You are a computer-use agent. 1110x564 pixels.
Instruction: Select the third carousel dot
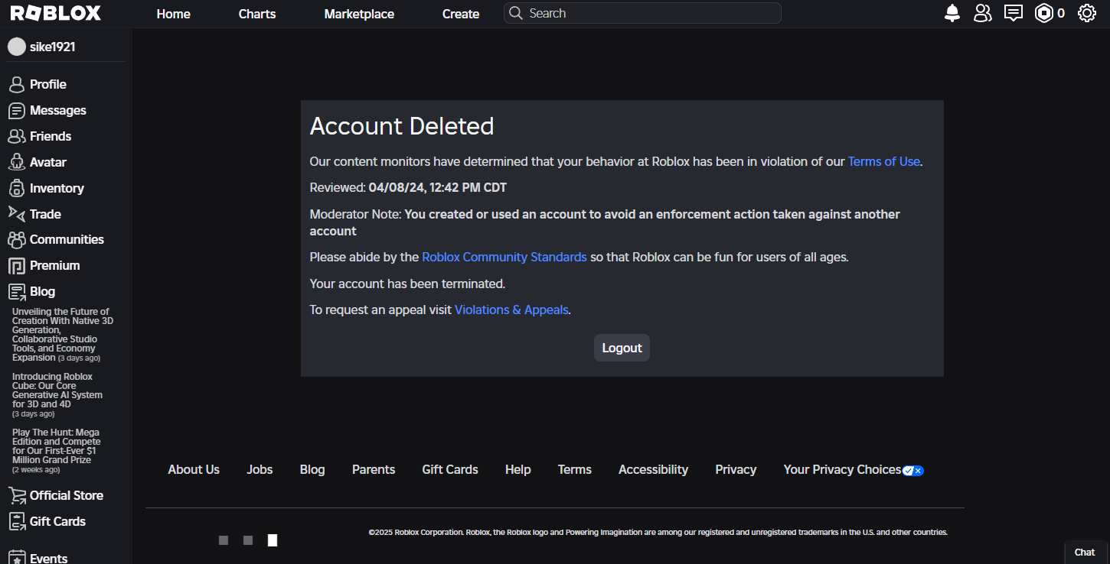[272, 540]
